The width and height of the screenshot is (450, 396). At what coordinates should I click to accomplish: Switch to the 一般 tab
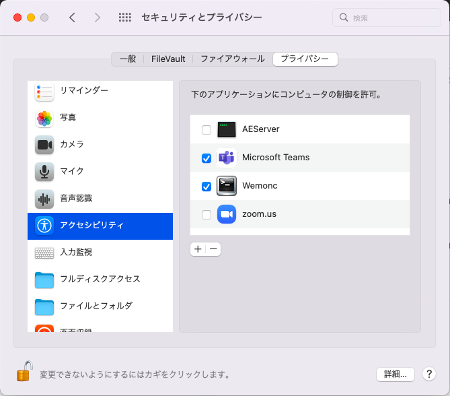128,59
